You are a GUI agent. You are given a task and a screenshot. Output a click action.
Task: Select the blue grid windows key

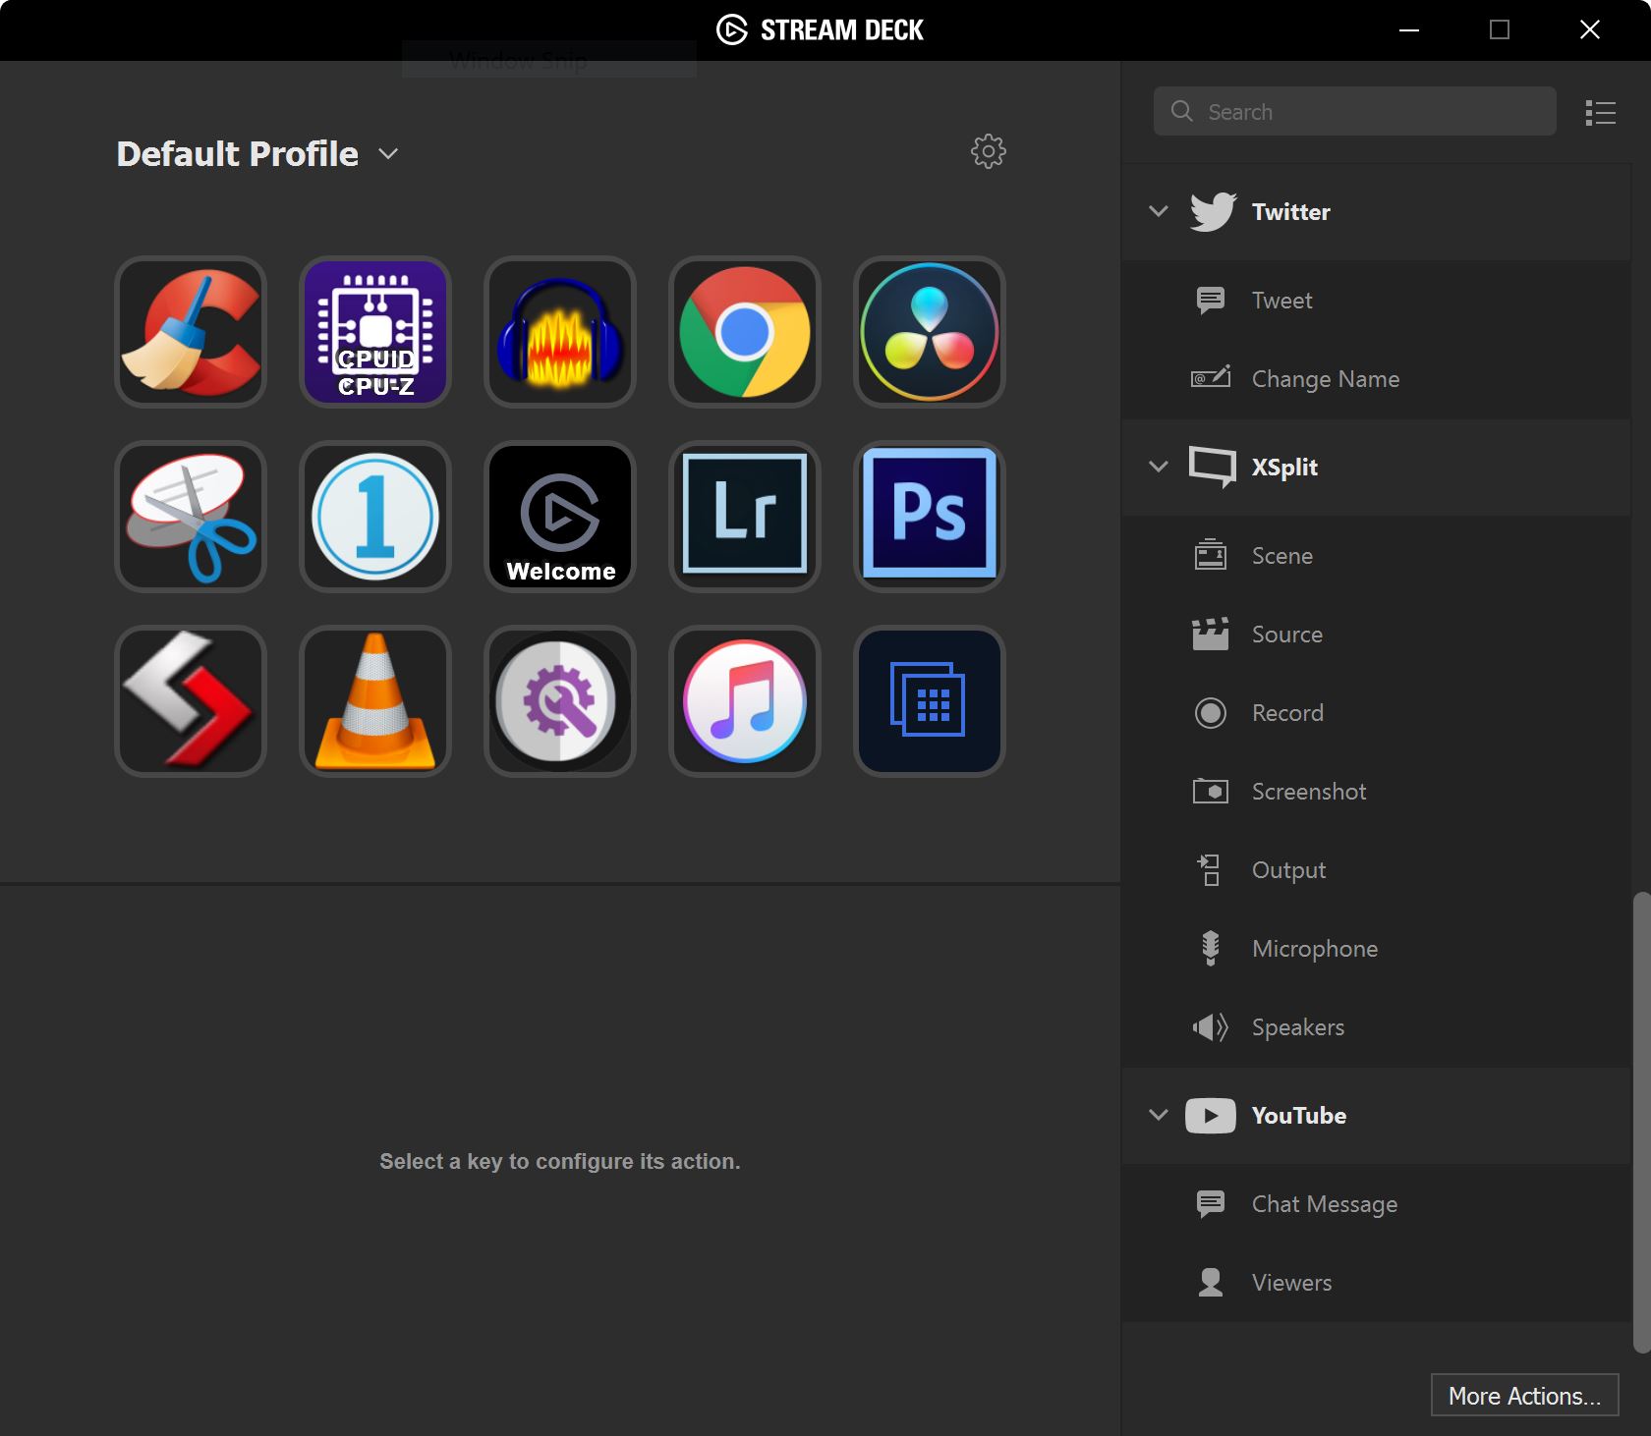(x=930, y=701)
